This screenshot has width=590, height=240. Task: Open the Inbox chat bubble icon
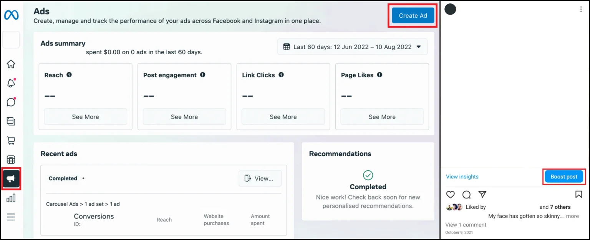[x=11, y=102]
